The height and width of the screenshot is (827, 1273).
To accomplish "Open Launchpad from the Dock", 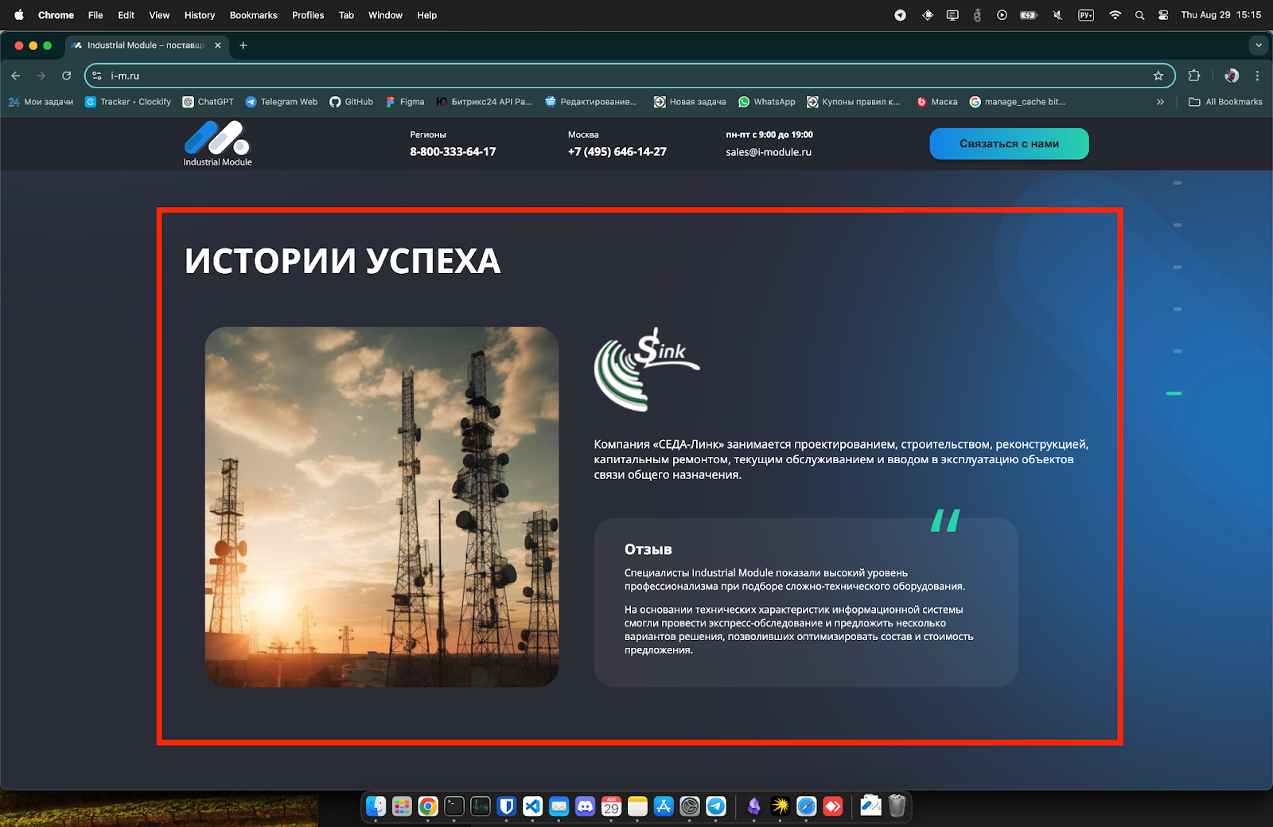I will pos(402,806).
